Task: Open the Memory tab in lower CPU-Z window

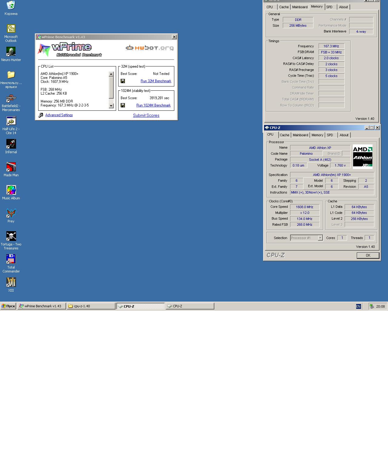Action: point(317,135)
